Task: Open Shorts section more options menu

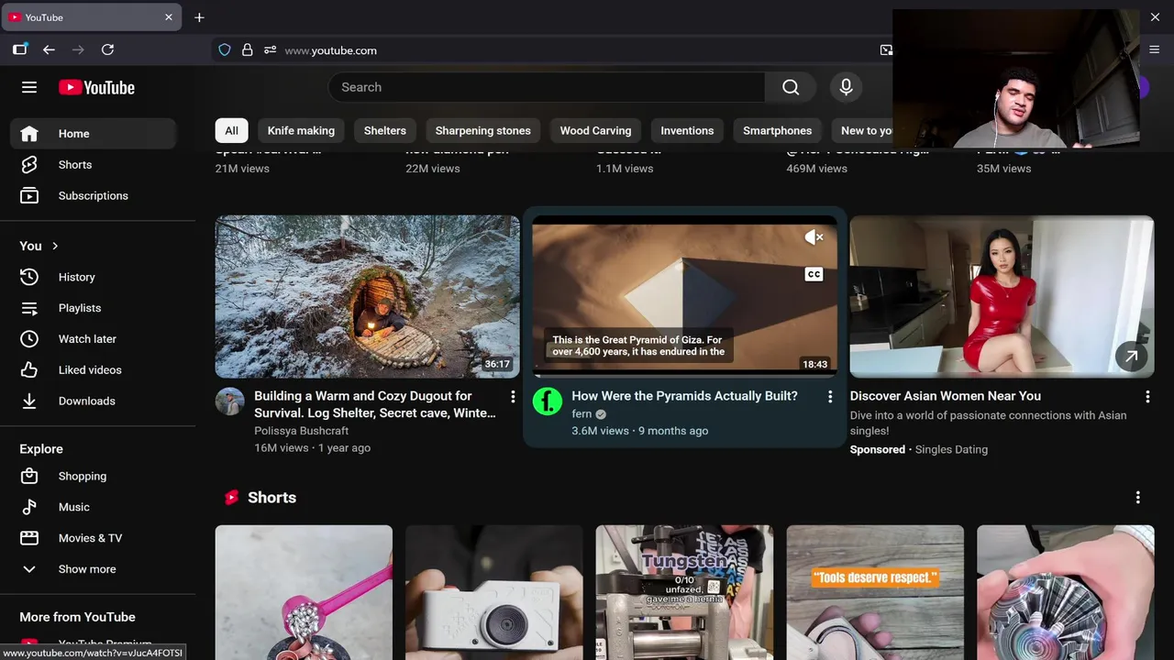Action: 1138,497
